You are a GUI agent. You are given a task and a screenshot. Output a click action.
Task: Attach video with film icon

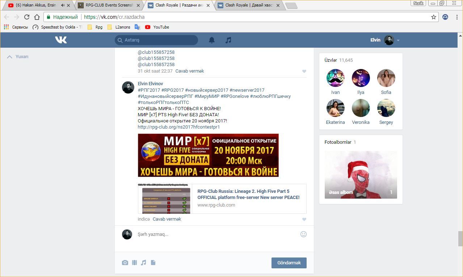[x=134, y=263]
